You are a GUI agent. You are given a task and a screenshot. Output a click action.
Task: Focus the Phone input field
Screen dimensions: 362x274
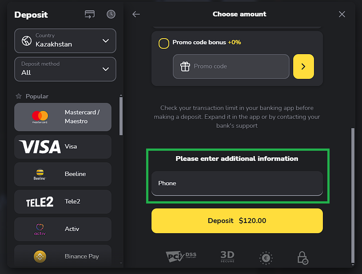coord(237,184)
